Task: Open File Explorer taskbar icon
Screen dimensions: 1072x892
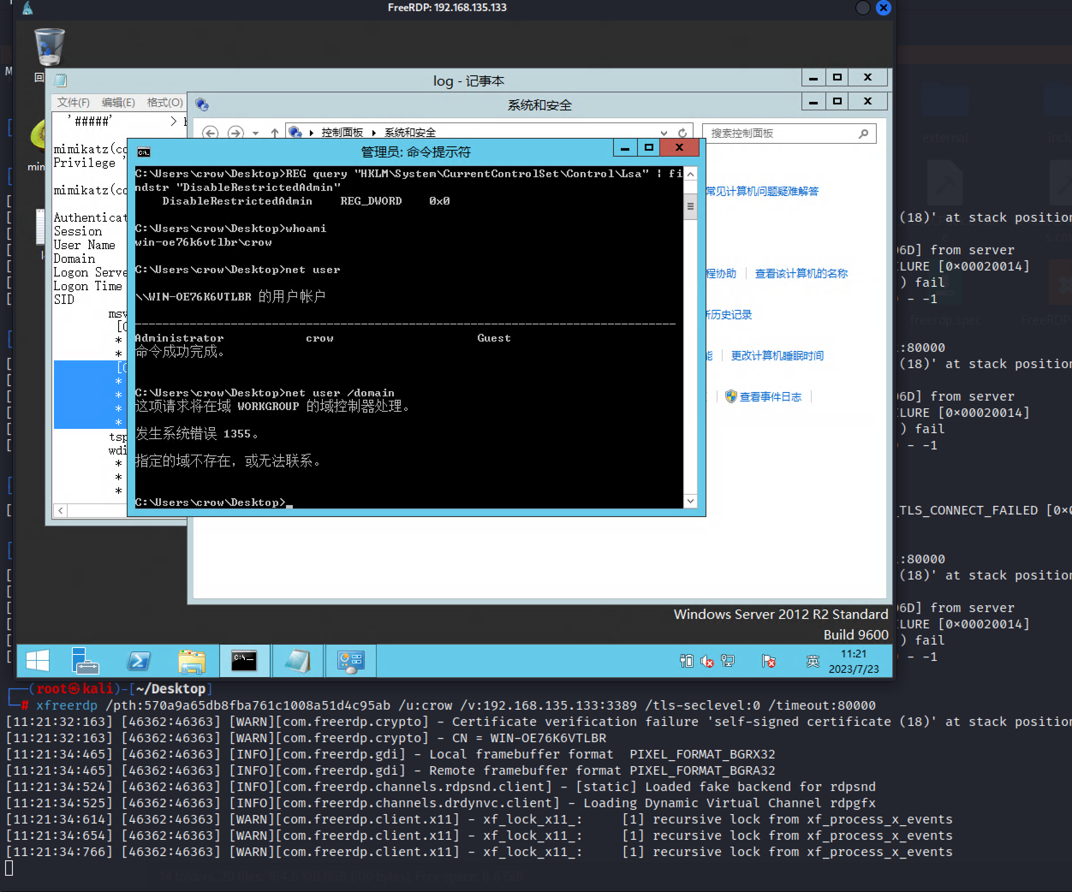Action: coord(191,661)
